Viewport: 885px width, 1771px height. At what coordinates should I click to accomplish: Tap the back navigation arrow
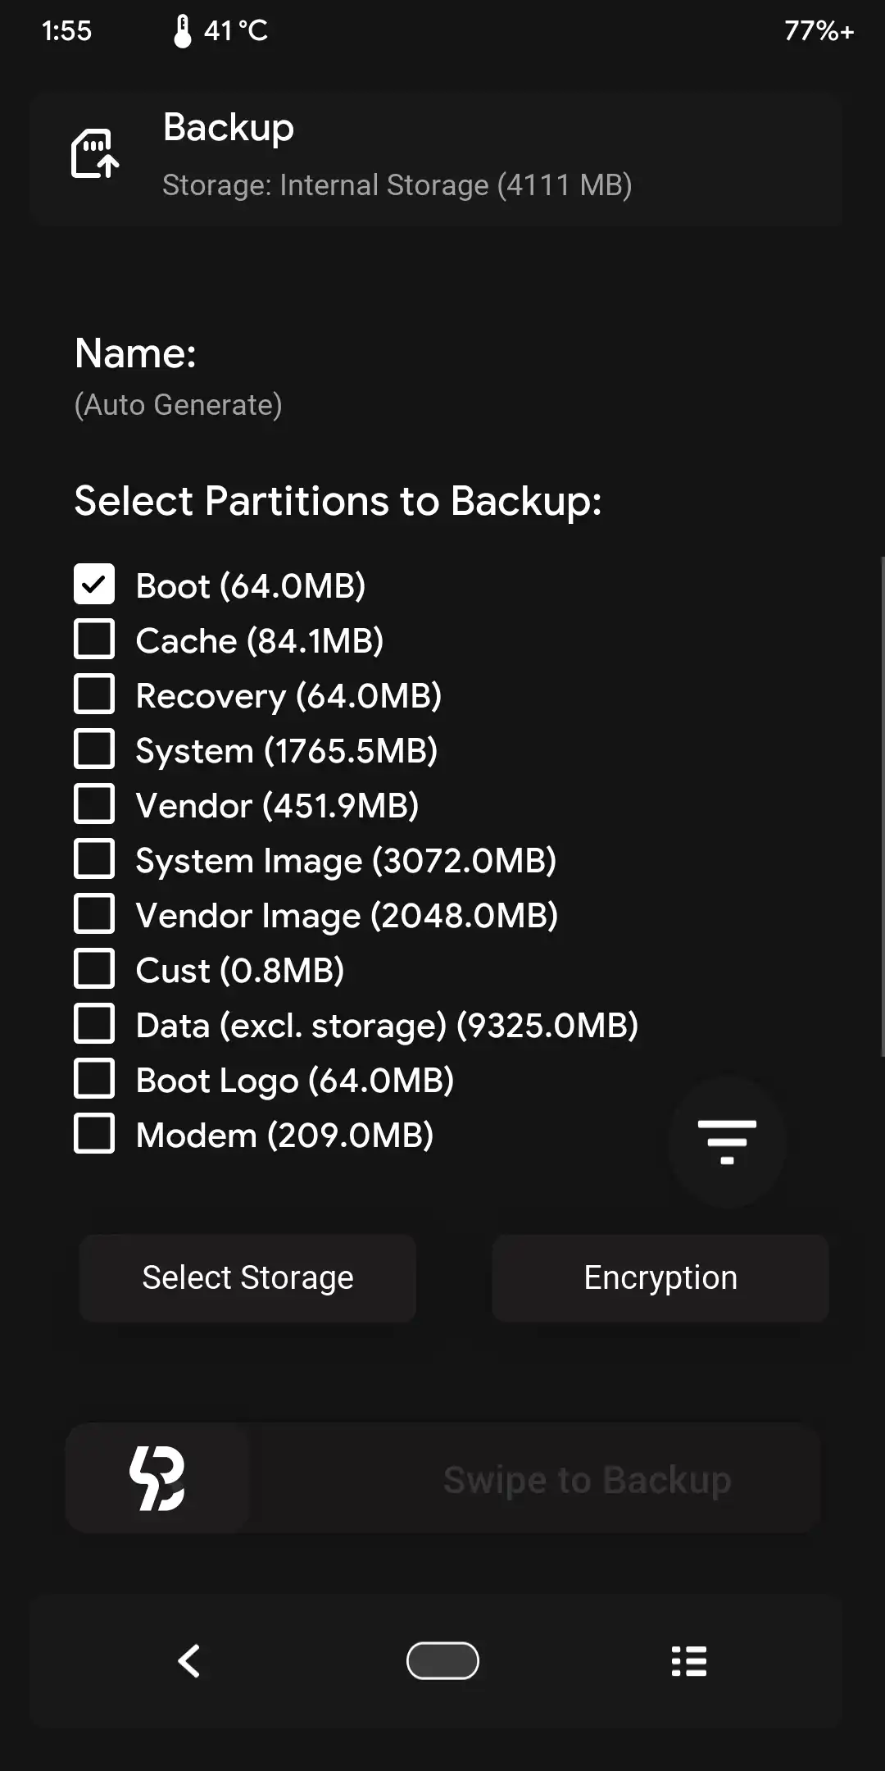pos(189,1661)
